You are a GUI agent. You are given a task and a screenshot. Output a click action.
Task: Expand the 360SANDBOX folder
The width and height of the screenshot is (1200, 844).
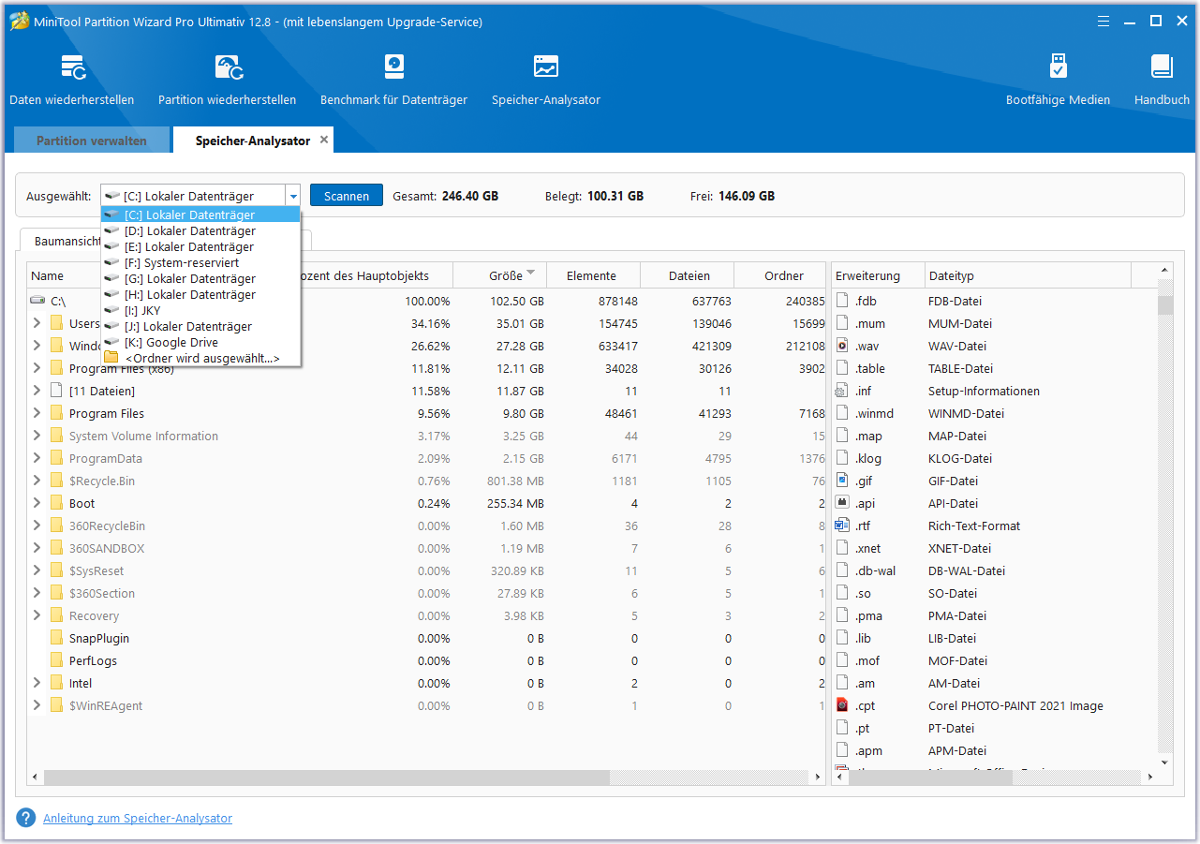point(37,548)
